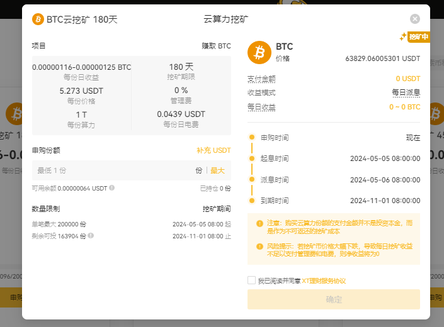Click 0.00000116-0.00000125 BTC daily yield text

pos(81,67)
